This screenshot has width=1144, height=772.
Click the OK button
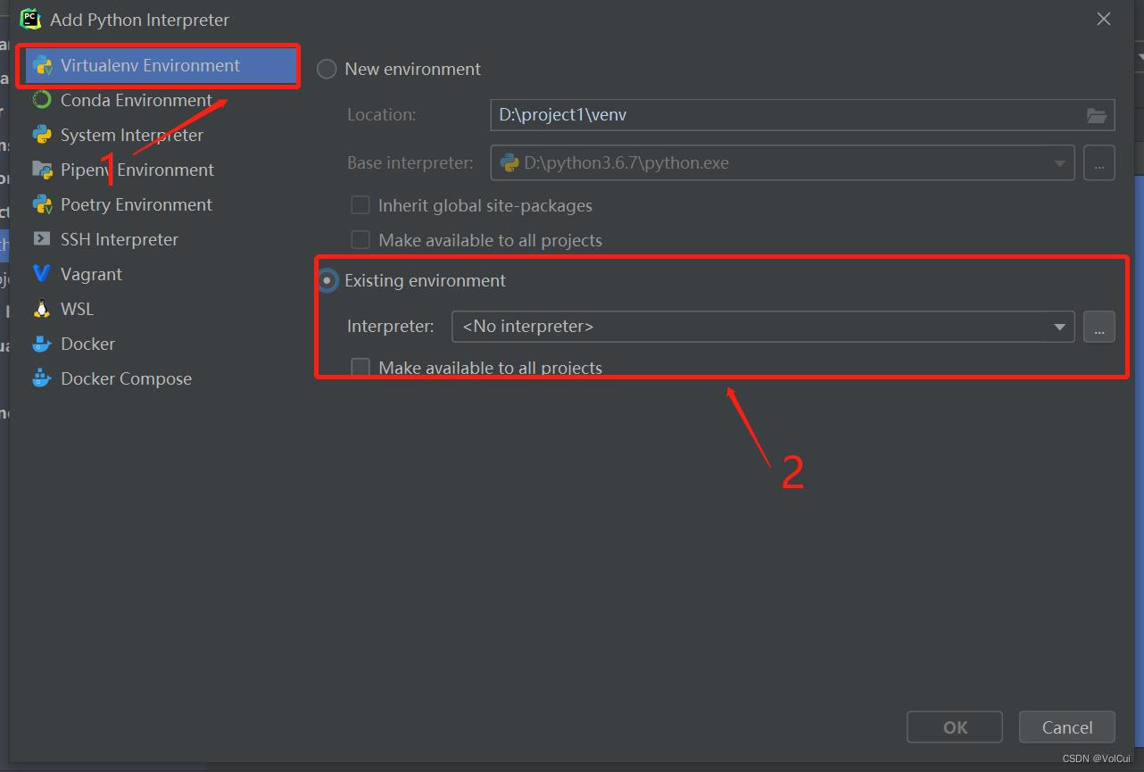pyautogui.click(x=955, y=727)
